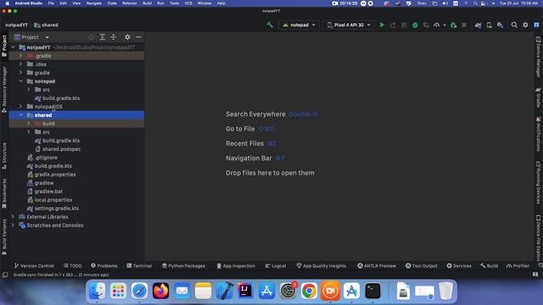Open Device Manager icon in top toolbar
This screenshot has width=543, height=305.
[489, 25]
